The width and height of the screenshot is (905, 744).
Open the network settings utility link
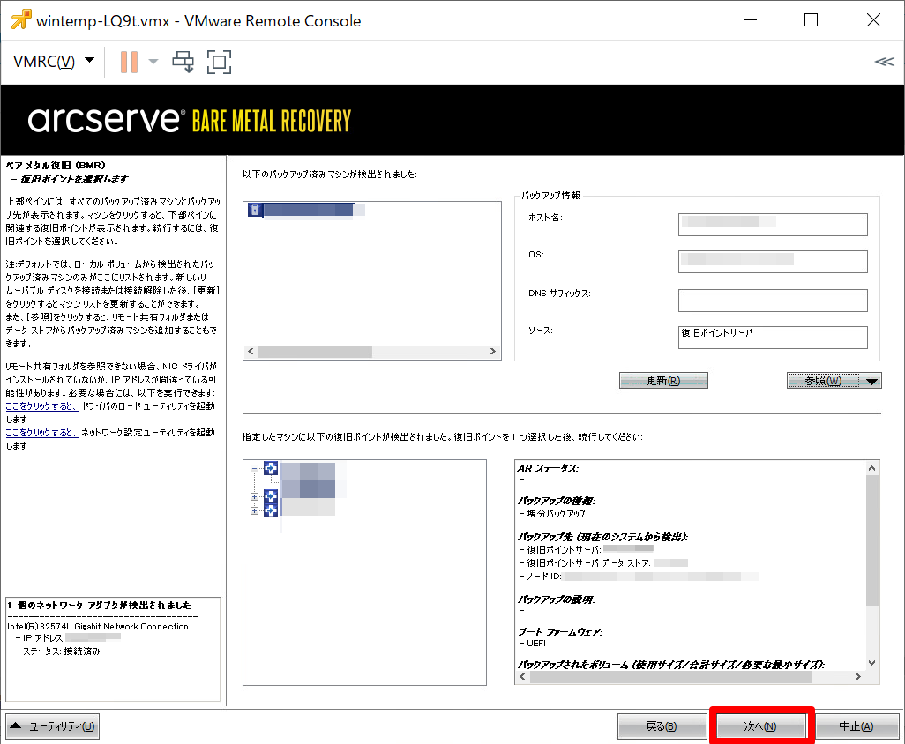[x=41, y=433]
